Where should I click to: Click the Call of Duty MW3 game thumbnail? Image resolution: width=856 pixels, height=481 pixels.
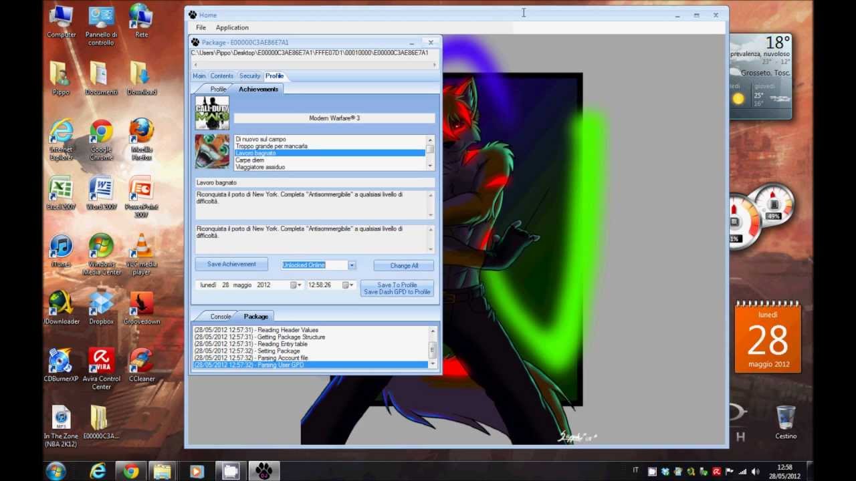click(x=212, y=113)
